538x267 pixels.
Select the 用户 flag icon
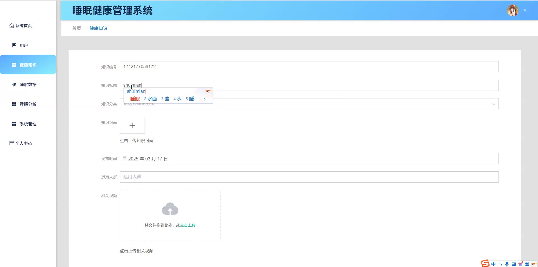point(14,45)
